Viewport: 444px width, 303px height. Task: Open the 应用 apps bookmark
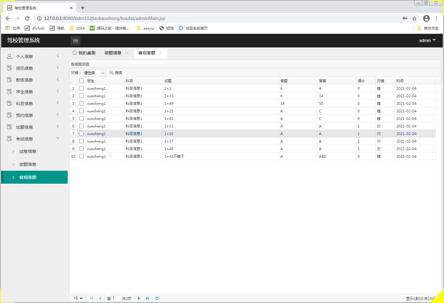click(13, 28)
